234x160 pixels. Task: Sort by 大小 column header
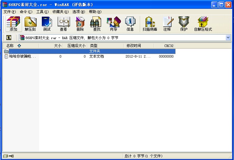click(x=51, y=46)
